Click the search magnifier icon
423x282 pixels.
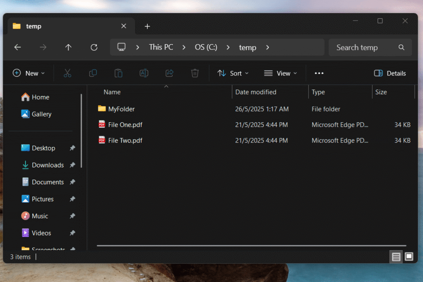pos(402,47)
